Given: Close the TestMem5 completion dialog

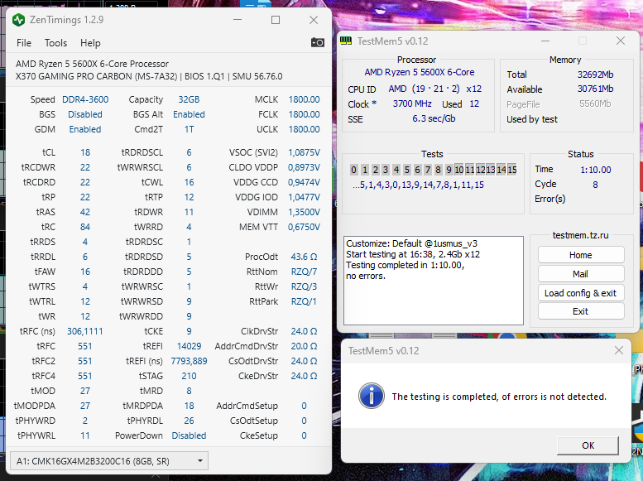Looking at the screenshot, I should (x=619, y=350).
